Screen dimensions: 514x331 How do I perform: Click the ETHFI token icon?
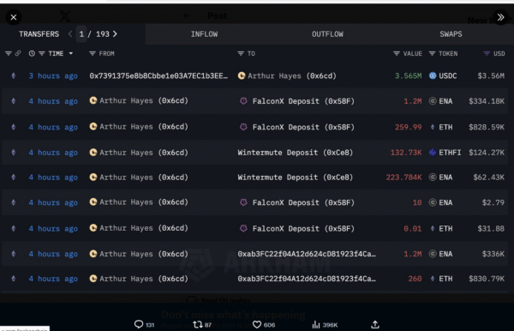433,153
